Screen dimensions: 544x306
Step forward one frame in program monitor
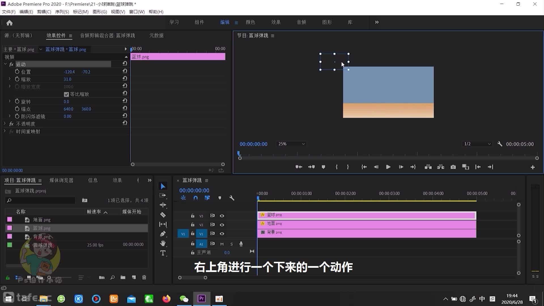click(x=401, y=167)
